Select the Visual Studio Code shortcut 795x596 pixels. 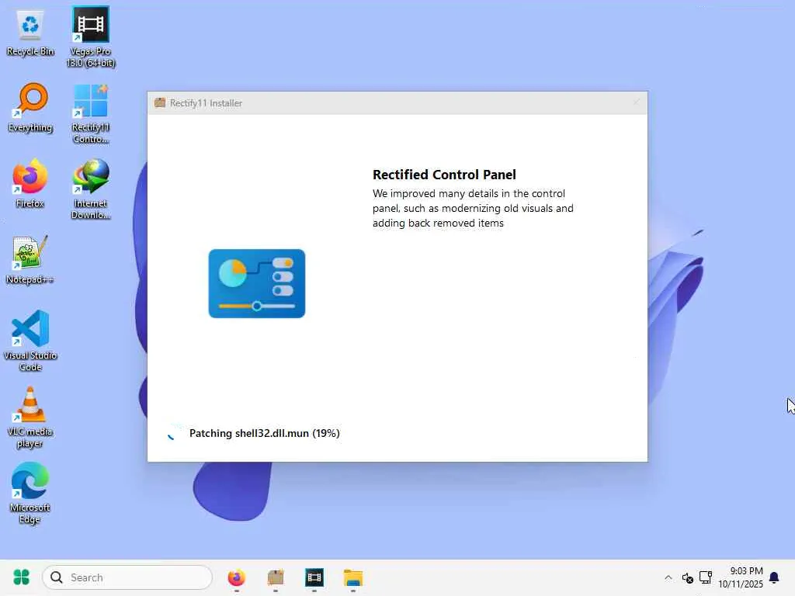coord(30,341)
